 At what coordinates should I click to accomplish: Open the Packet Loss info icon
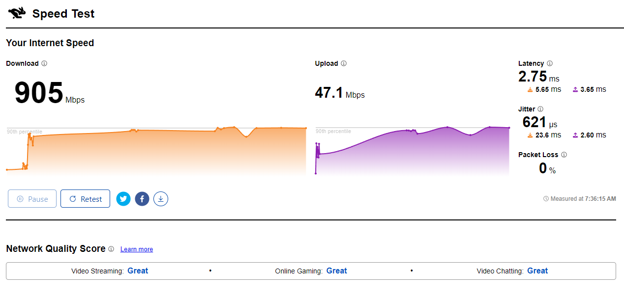pyautogui.click(x=564, y=155)
